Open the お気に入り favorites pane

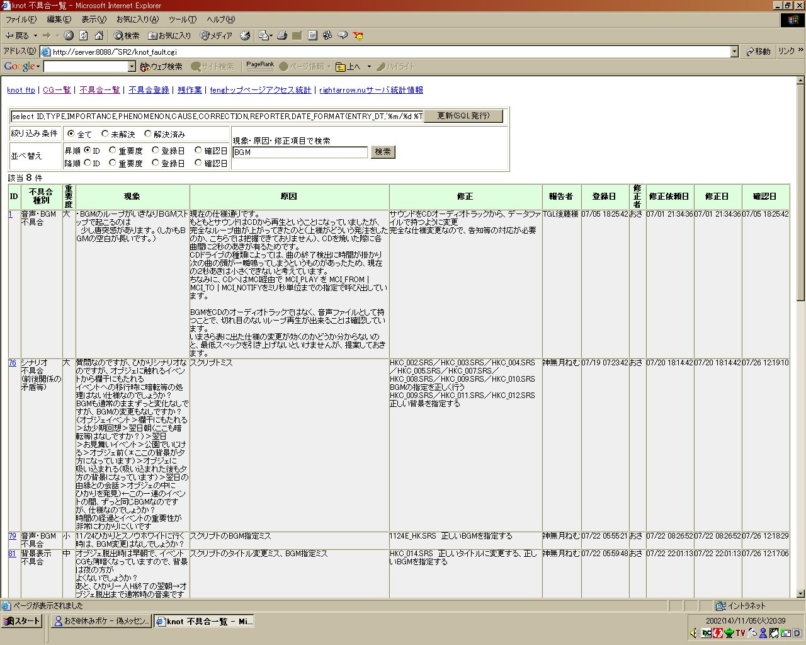[x=169, y=36]
